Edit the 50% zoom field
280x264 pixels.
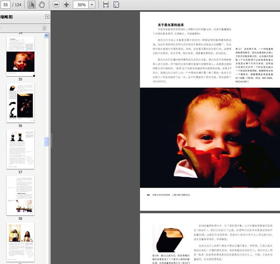pyautogui.click(x=81, y=5)
